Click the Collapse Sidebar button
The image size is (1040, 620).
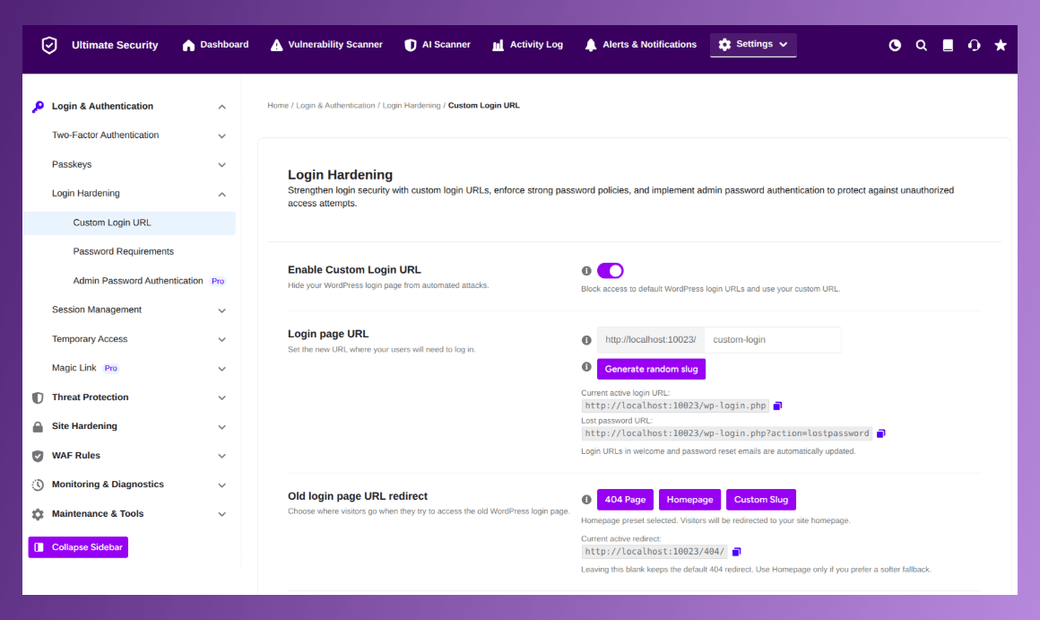point(78,547)
